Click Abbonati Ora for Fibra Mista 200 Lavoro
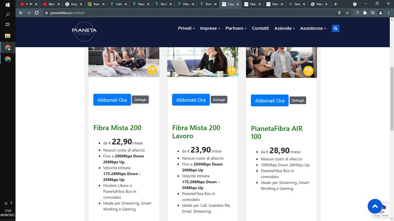The height and width of the screenshot is (221, 394). [x=191, y=100]
